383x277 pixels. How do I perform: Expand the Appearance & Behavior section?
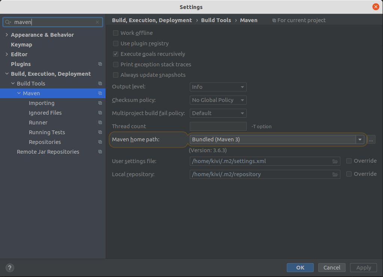[7, 35]
